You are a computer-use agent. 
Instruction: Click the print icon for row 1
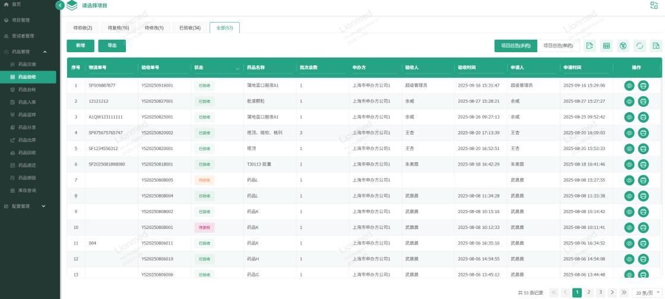(x=643, y=85)
